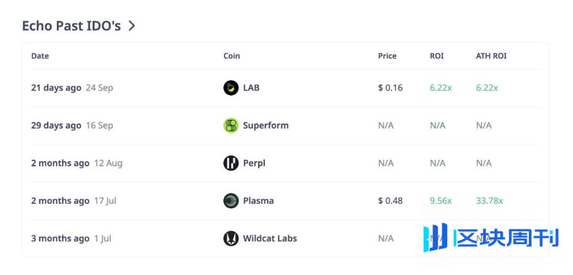Image resolution: width=573 pixels, height=275 pixels.
Task: Click the Wildcat Labs logo icon
Action: pos(231,238)
